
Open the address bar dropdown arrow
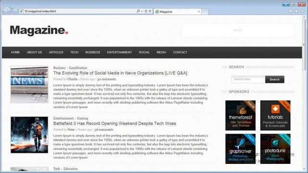tap(142, 11)
